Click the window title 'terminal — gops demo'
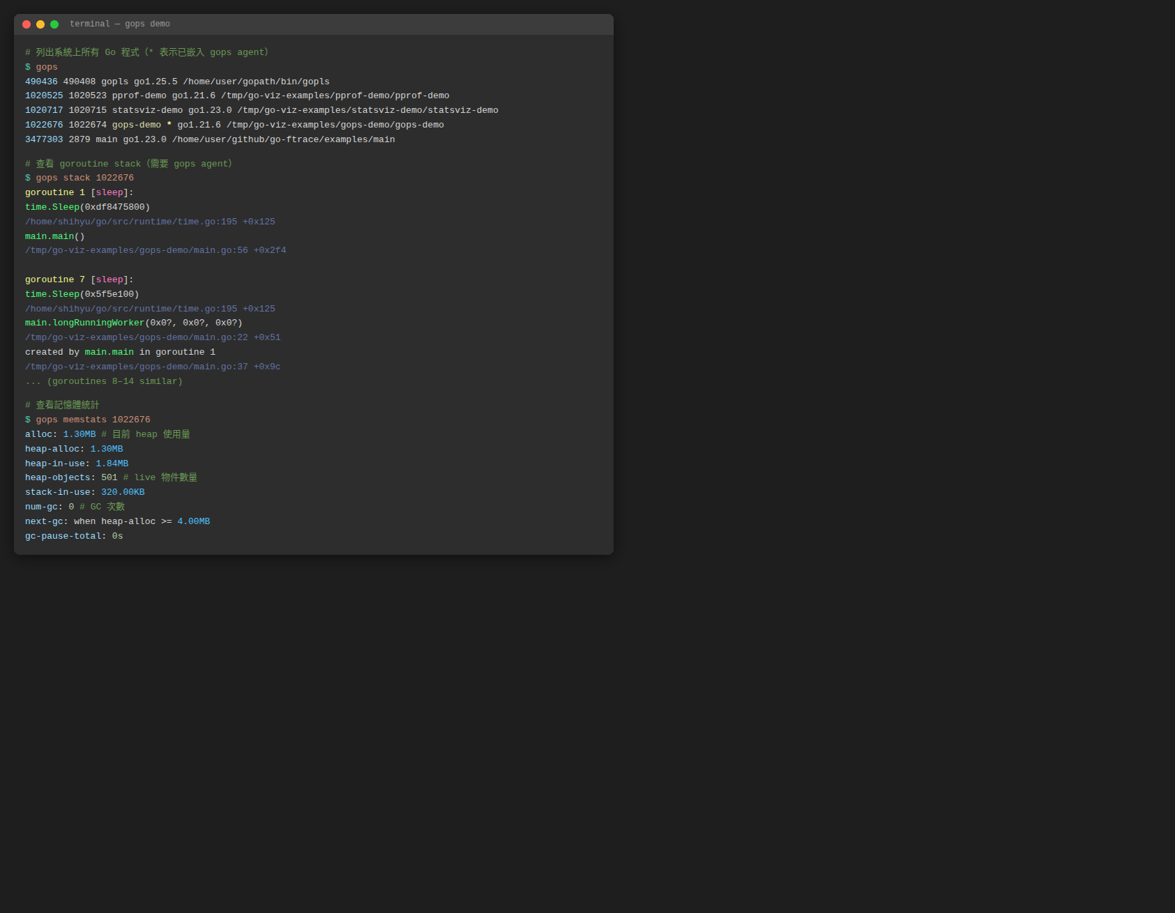The image size is (1175, 913). point(119,24)
